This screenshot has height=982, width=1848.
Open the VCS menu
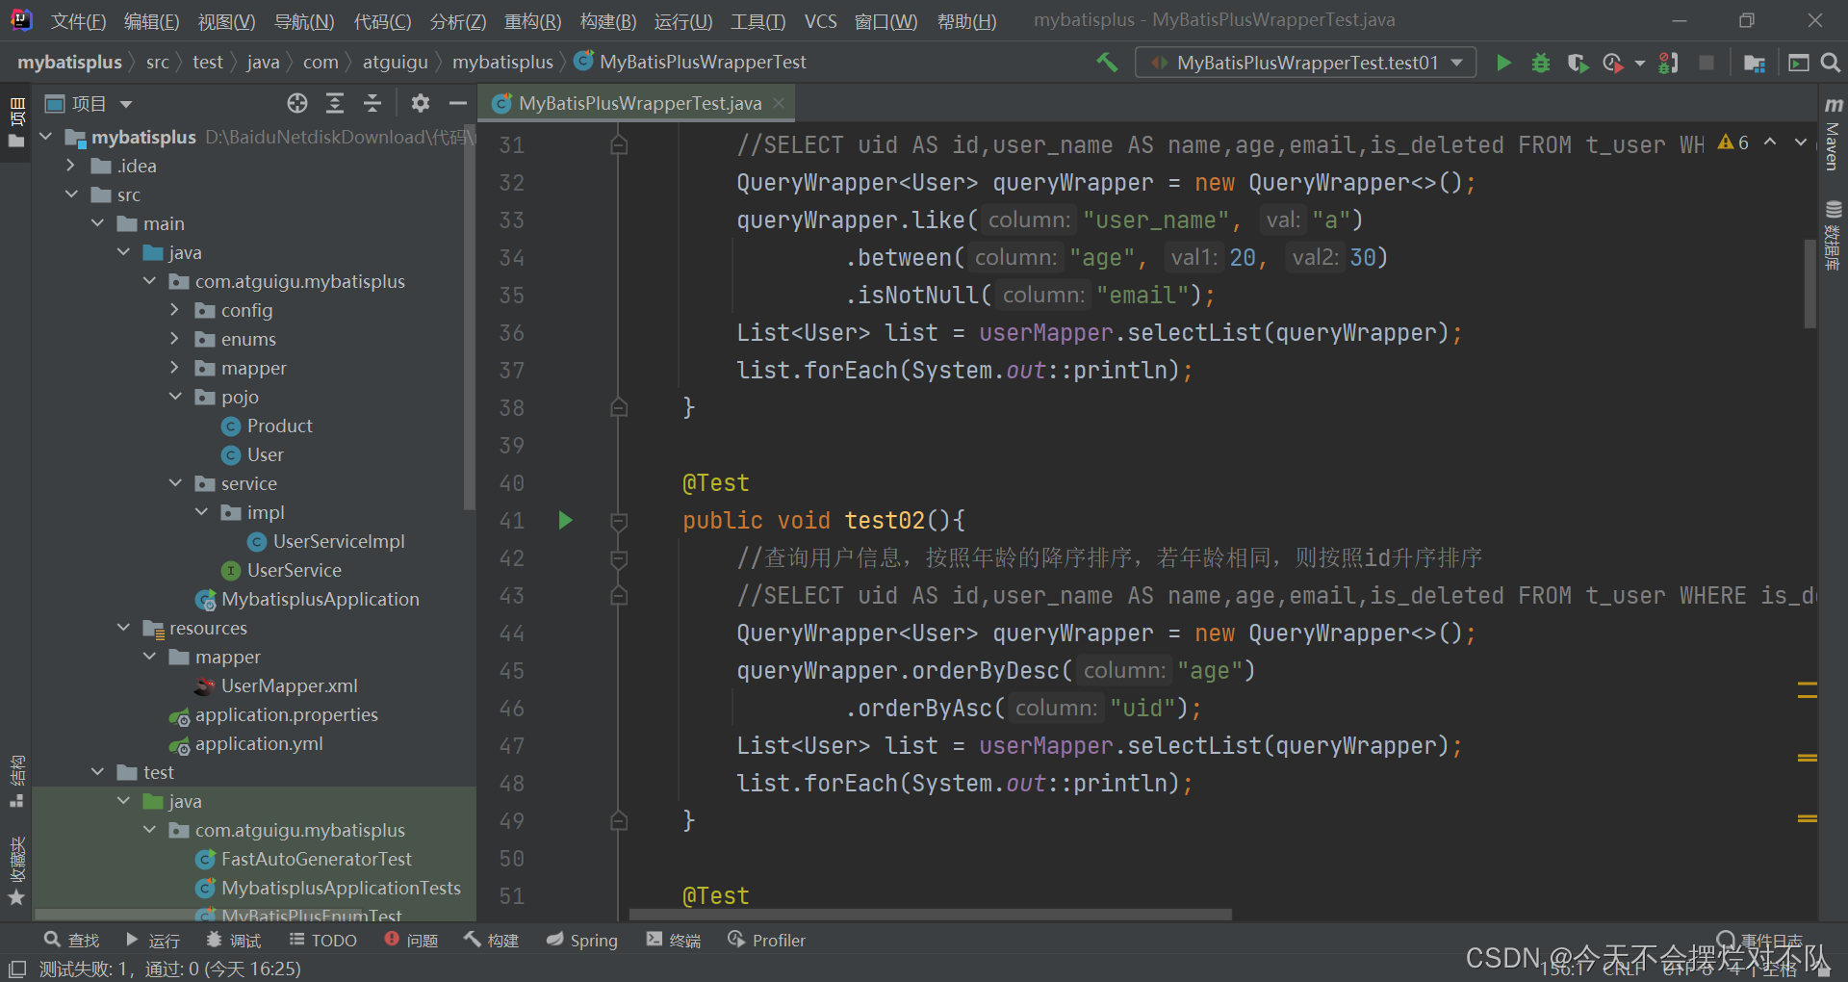[820, 21]
